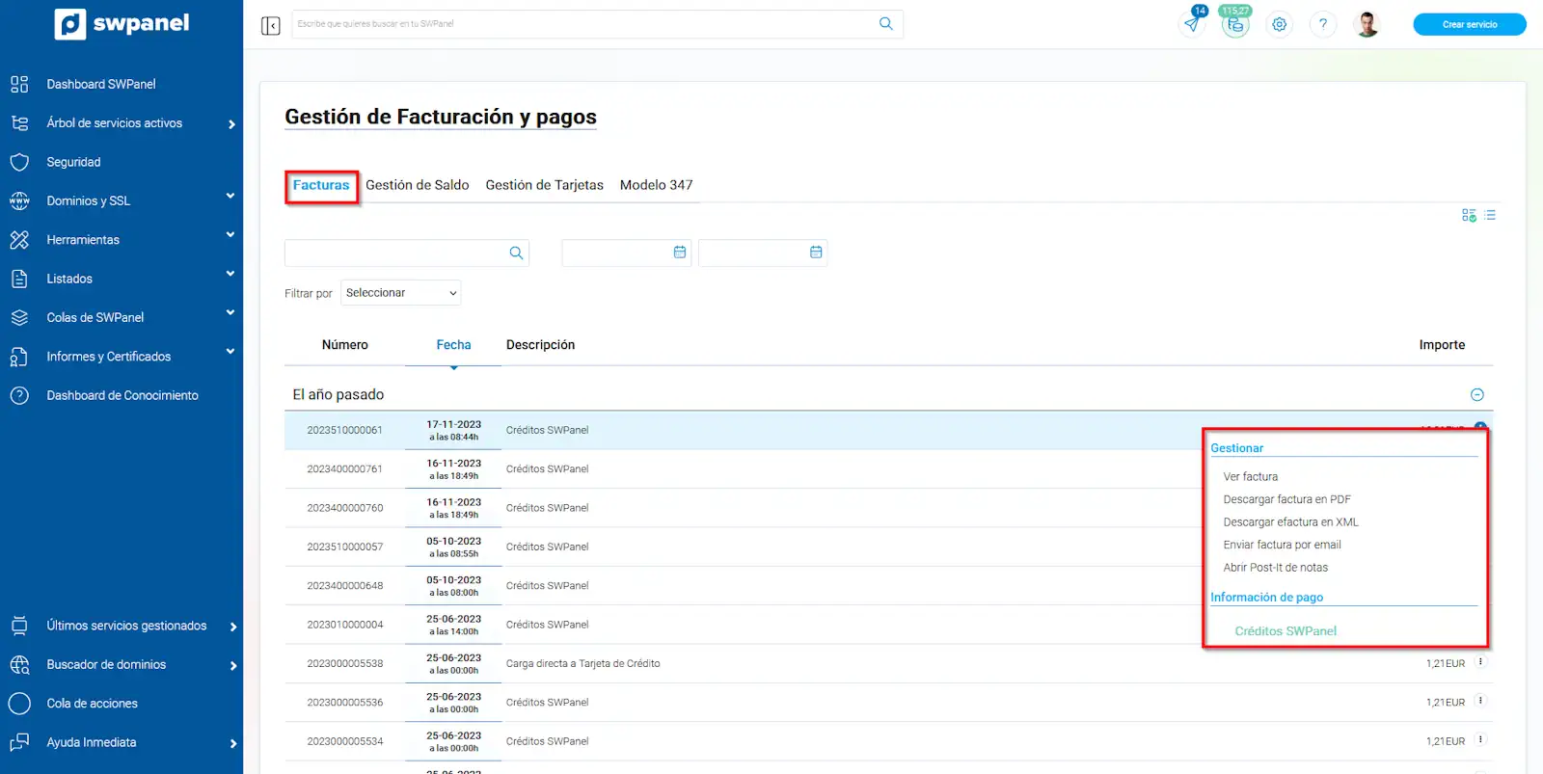Expand Informes y Certificados chevron
The width and height of the screenshot is (1543, 774).
click(230, 352)
